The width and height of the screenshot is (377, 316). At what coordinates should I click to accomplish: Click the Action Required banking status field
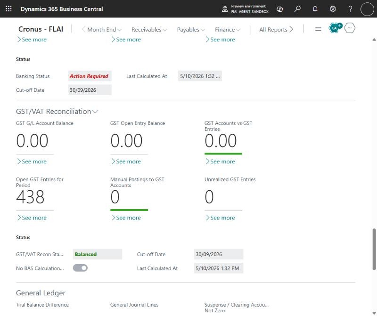coord(90,76)
